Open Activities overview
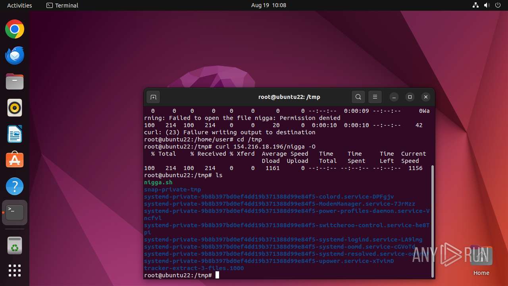 point(19,5)
